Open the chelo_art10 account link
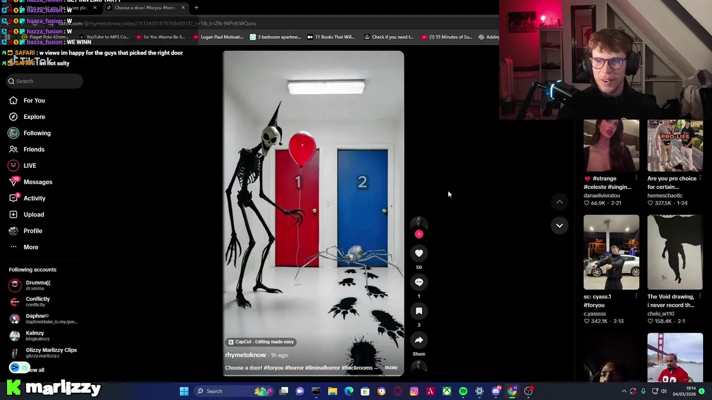Screen dimensions: 712x400 point(661,314)
